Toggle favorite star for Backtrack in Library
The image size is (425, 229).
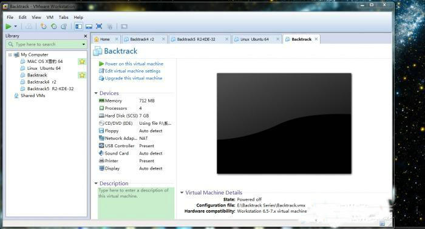(x=82, y=75)
